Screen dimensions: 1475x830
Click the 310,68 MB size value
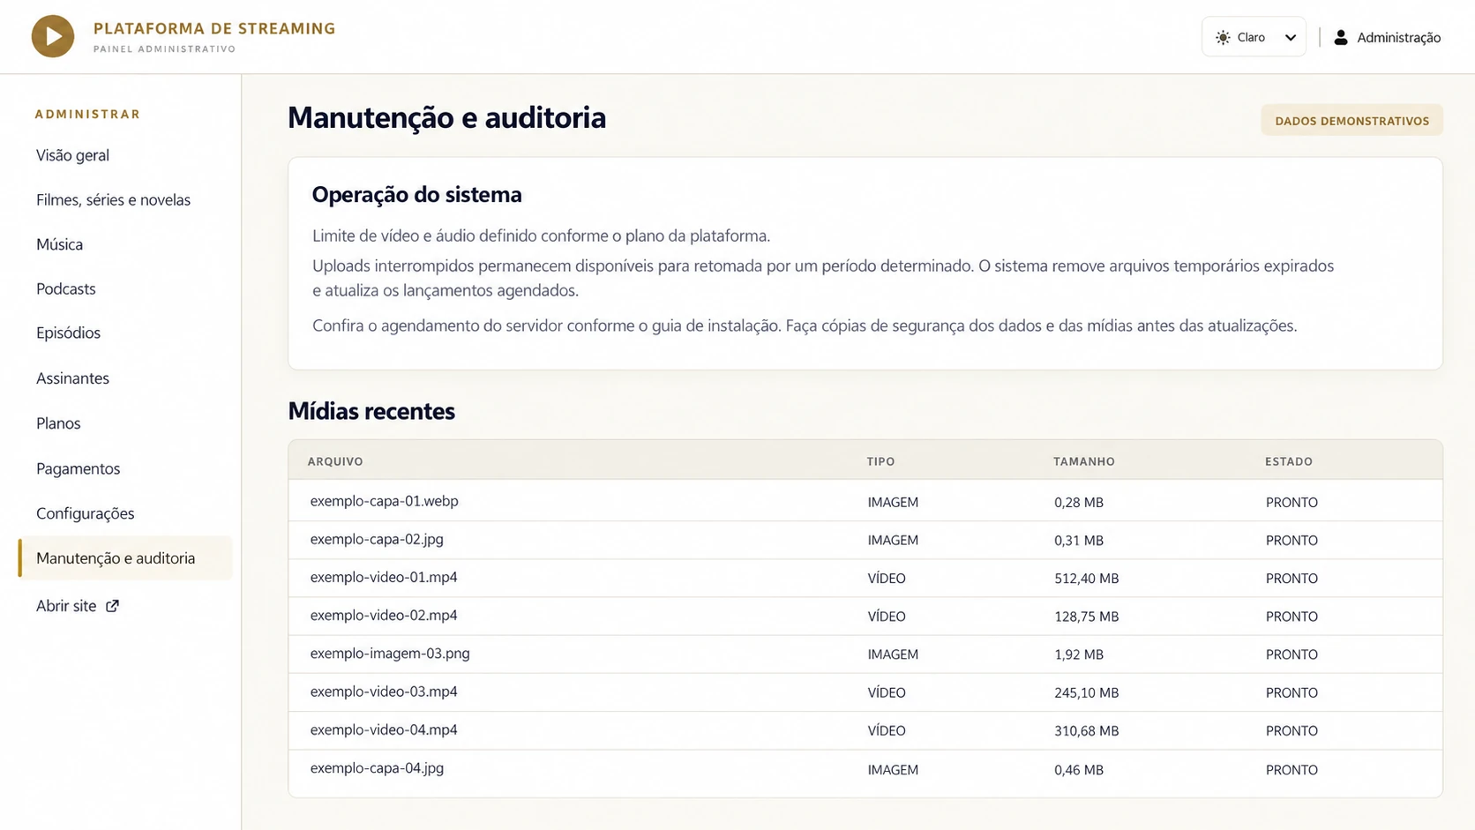(x=1086, y=730)
